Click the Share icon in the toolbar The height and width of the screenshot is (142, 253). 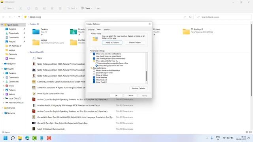(x=52, y=8)
